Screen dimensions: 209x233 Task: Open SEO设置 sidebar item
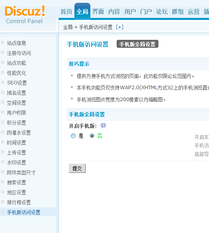pos(17,83)
